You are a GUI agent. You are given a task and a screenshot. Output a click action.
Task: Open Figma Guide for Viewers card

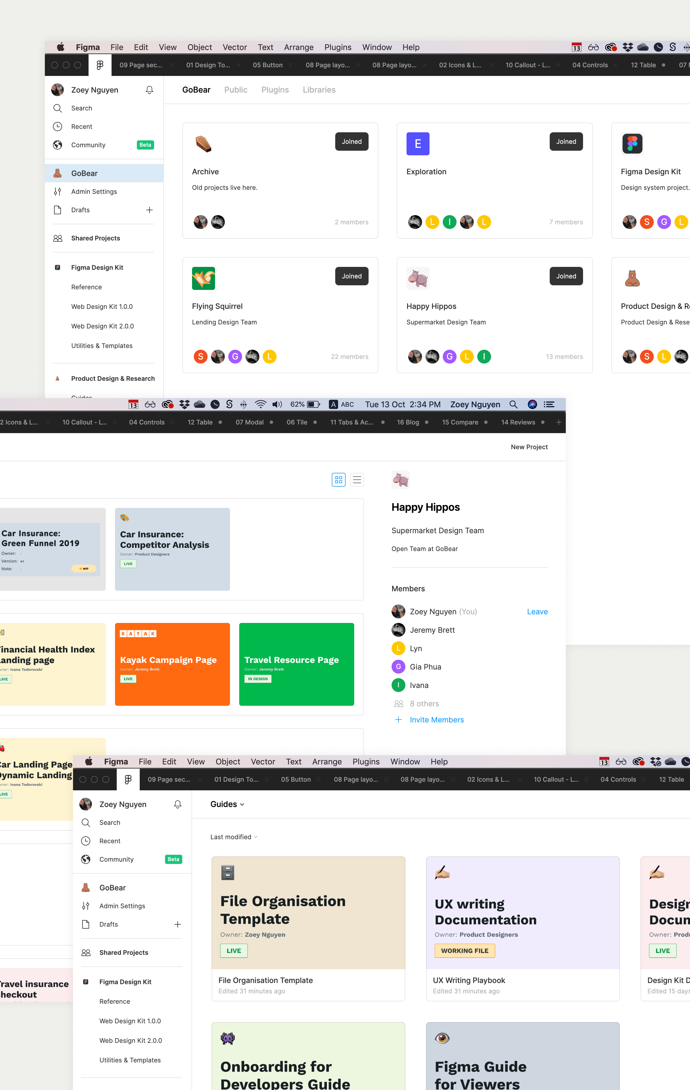click(523, 1056)
